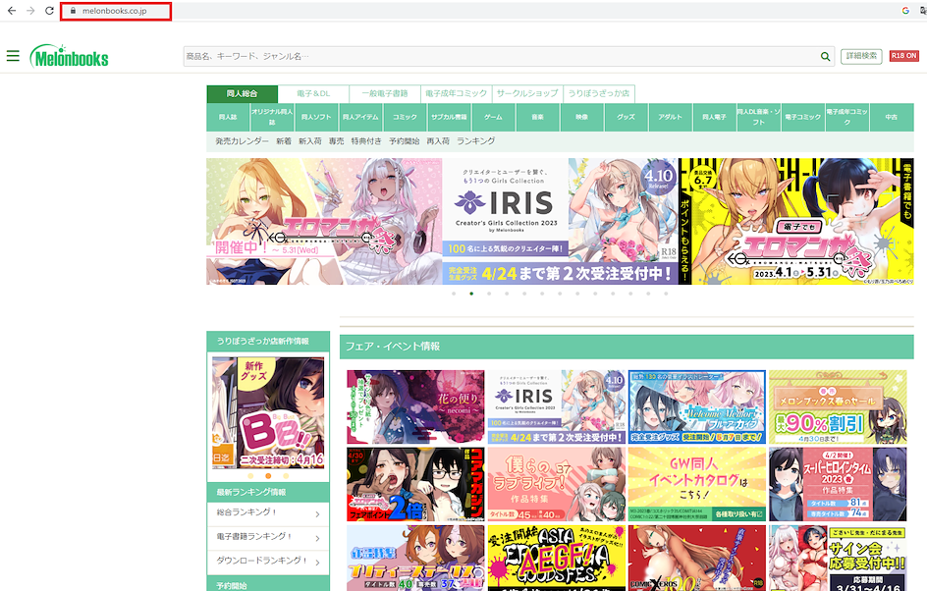Screen dimensions: 927x591
Task: Click the orange active dot under sidebar banner
Action: [x=268, y=476]
